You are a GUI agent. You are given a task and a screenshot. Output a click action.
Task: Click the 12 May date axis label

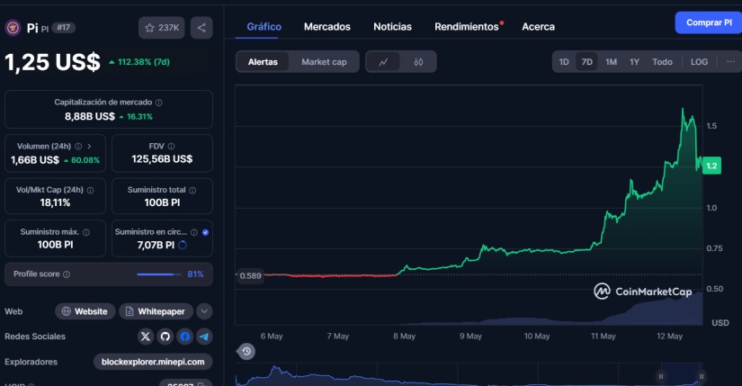(x=669, y=337)
